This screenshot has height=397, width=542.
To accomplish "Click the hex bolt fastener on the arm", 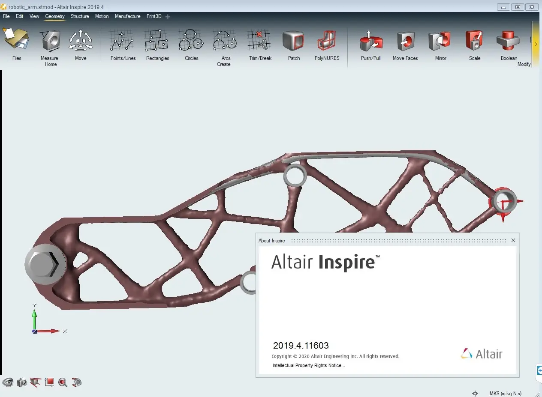I will (x=45, y=264).
